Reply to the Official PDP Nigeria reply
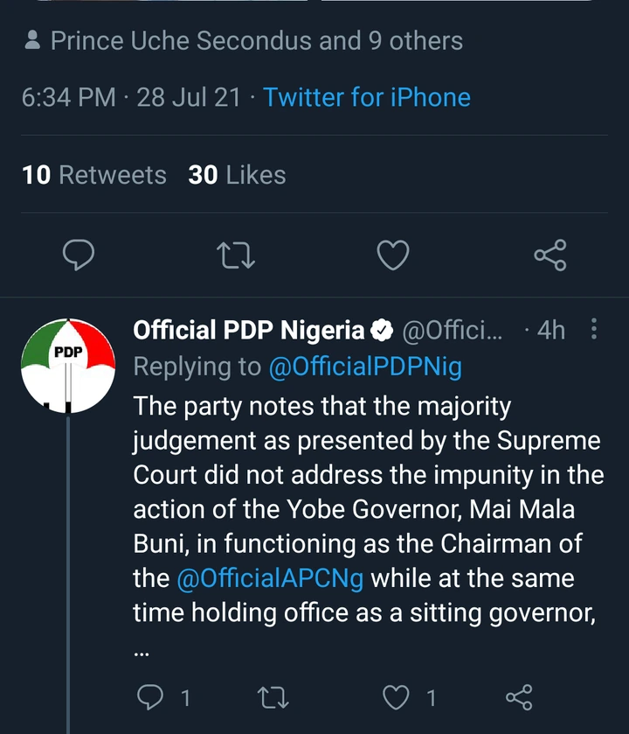This screenshot has height=734, width=629. click(154, 697)
